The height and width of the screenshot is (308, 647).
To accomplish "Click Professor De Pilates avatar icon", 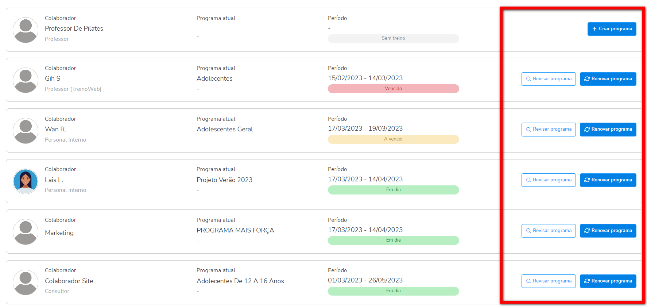I will 26,30.
